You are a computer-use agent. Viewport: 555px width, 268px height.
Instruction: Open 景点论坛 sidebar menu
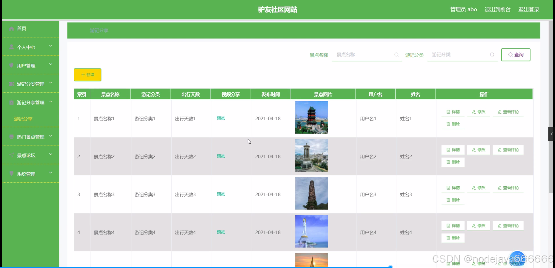pyautogui.click(x=30, y=155)
